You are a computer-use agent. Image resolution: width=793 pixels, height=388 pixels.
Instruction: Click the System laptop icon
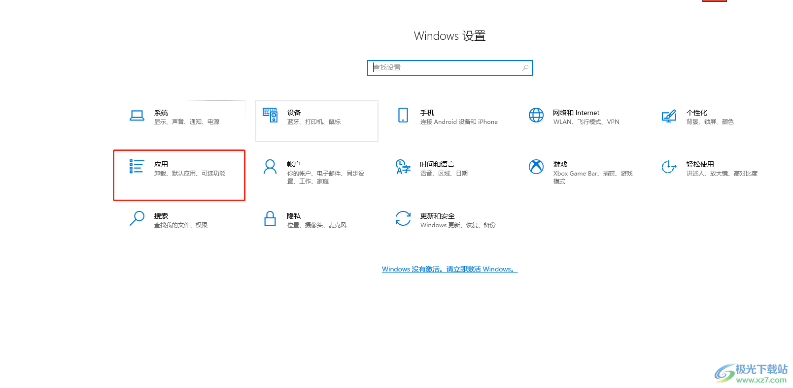coord(137,116)
